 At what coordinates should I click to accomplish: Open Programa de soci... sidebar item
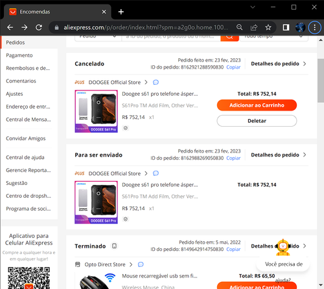click(29, 209)
